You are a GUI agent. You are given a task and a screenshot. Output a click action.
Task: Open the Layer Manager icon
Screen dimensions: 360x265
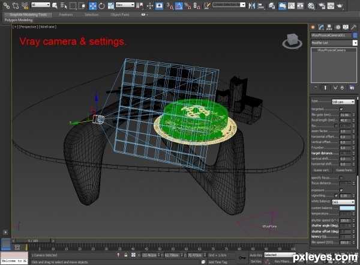coord(272,5)
